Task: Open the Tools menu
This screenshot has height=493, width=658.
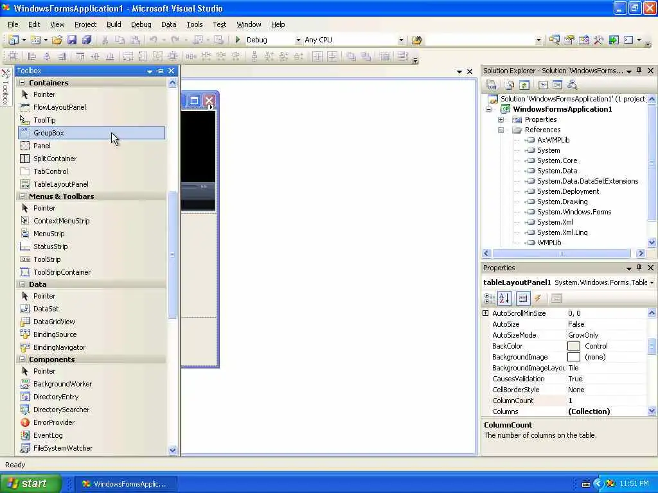Action: [x=194, y=25]
